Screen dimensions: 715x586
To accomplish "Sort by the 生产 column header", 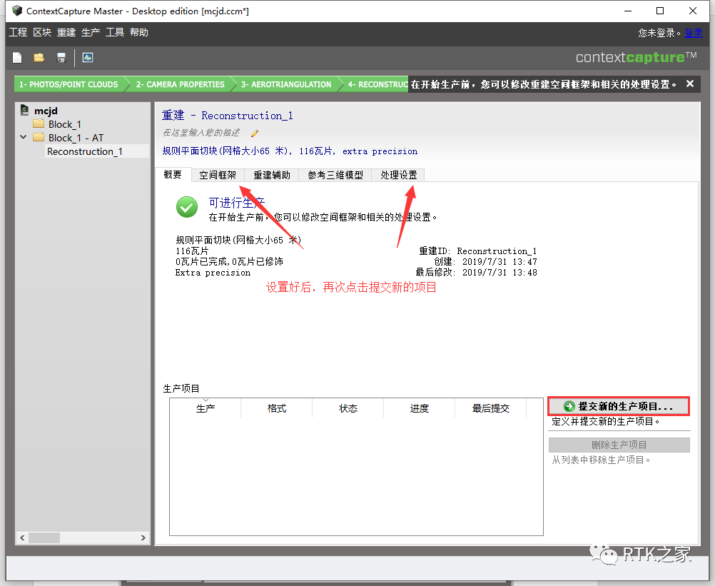I will [206, 408].
